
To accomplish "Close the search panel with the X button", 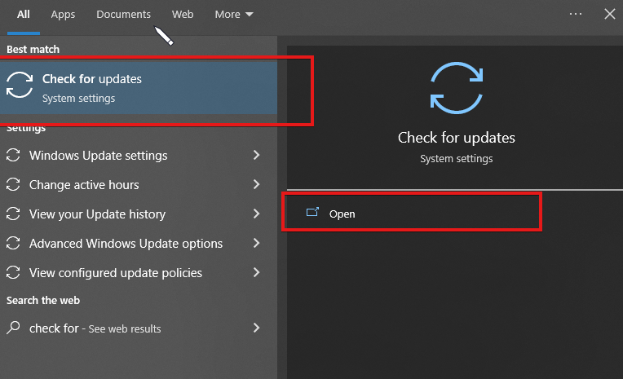I will [609, 14].
